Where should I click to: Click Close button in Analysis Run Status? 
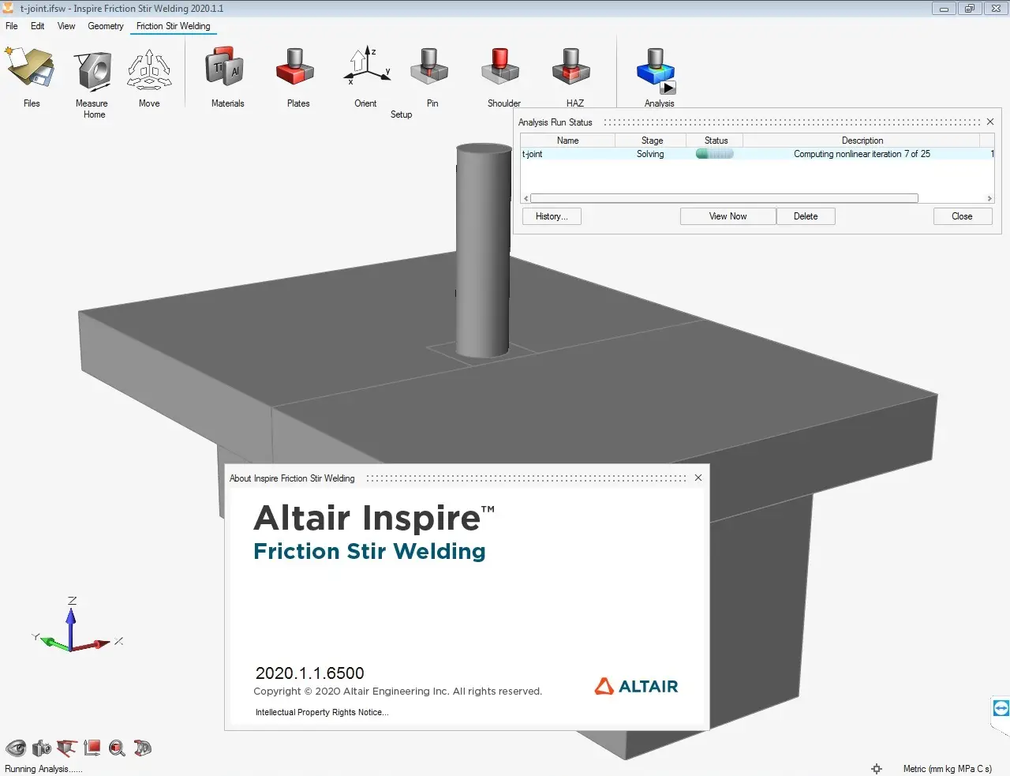(x=962, y=216)
